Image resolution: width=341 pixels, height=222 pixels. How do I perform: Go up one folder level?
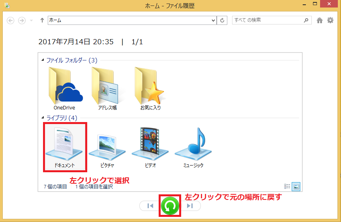coord(42,20)
